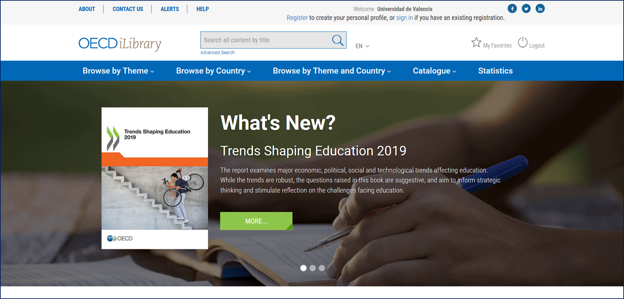Select the first carousel slide dot
Screen dimensions: 624x299
point(303,268)
